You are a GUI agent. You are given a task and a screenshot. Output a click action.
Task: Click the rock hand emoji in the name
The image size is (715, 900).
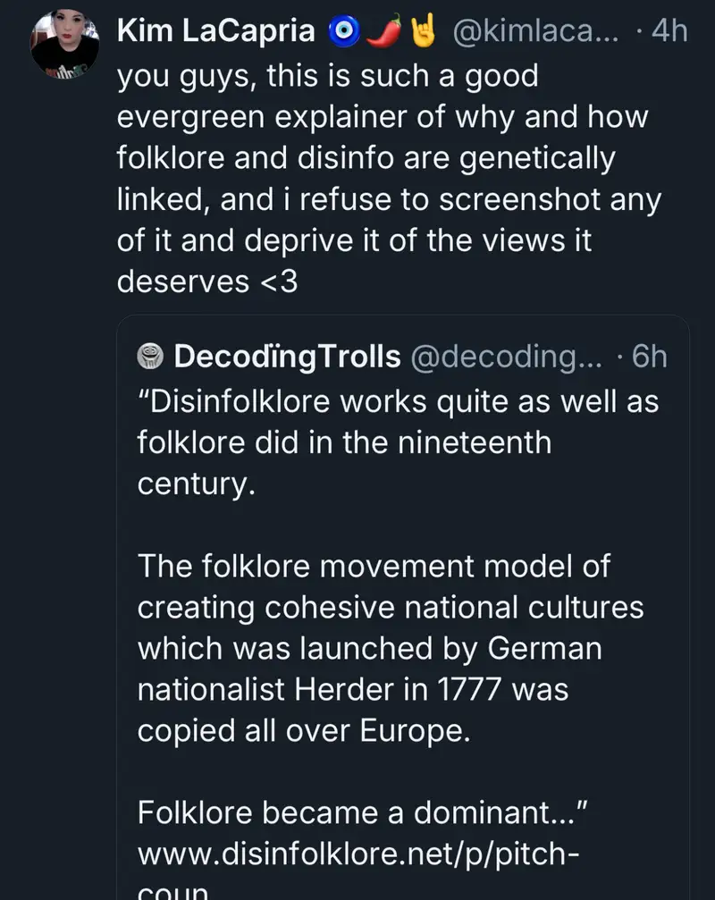point(422,31)
